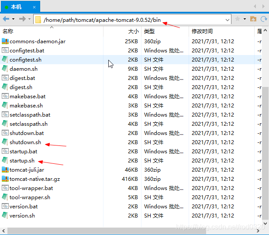The height and width of the screenshot is (235, 269).
Task: Click daemon.sh file icon
Action: pos(5,69)
